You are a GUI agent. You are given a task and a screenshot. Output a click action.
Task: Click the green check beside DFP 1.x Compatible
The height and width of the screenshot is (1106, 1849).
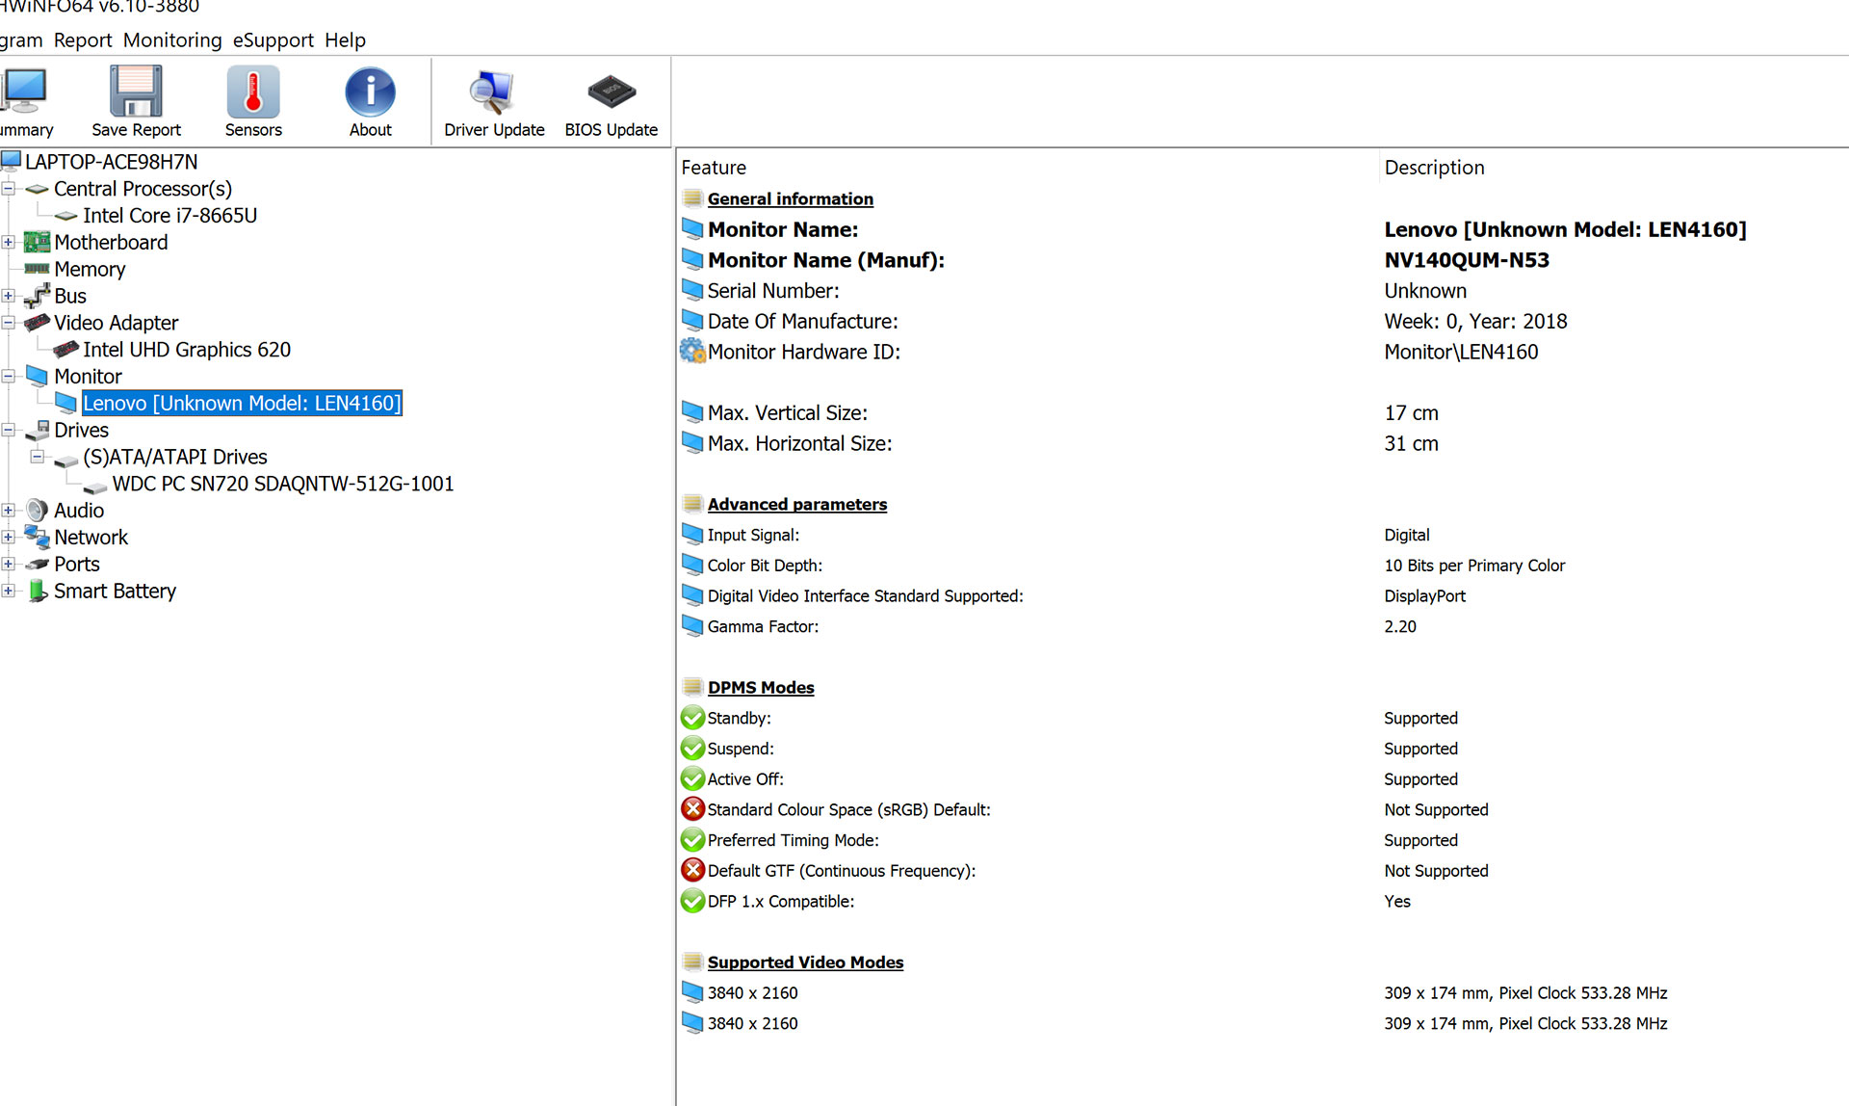click(x=692, y=901)
